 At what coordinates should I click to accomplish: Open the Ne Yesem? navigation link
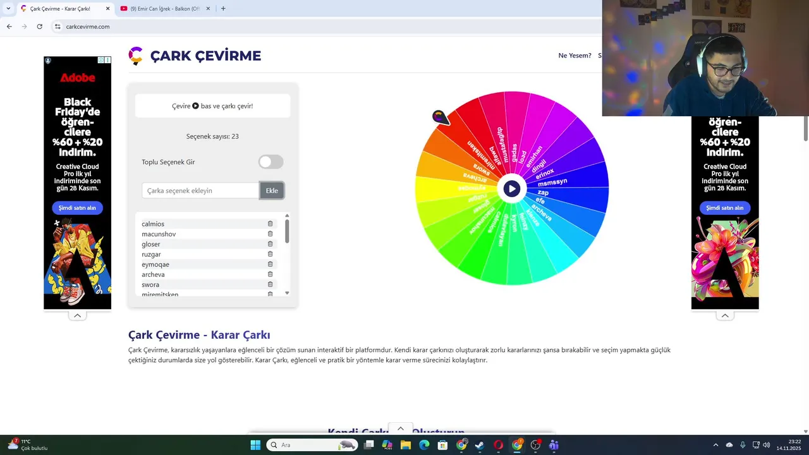[575, 56]
